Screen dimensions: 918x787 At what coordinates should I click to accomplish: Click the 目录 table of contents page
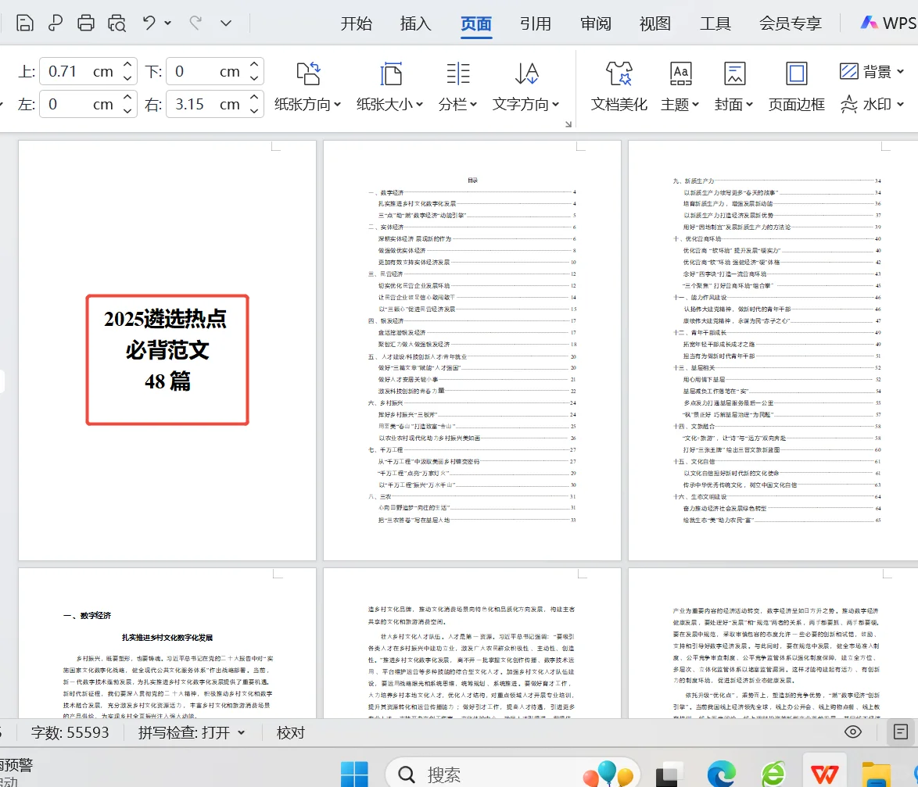472,350
